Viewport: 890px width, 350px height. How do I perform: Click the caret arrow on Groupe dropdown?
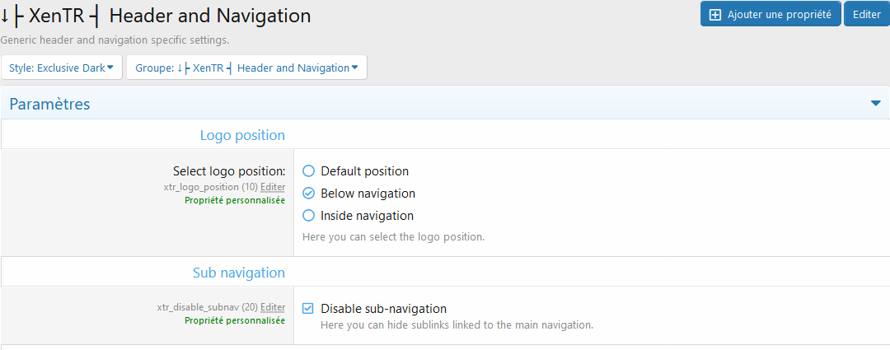coord(354,68)
